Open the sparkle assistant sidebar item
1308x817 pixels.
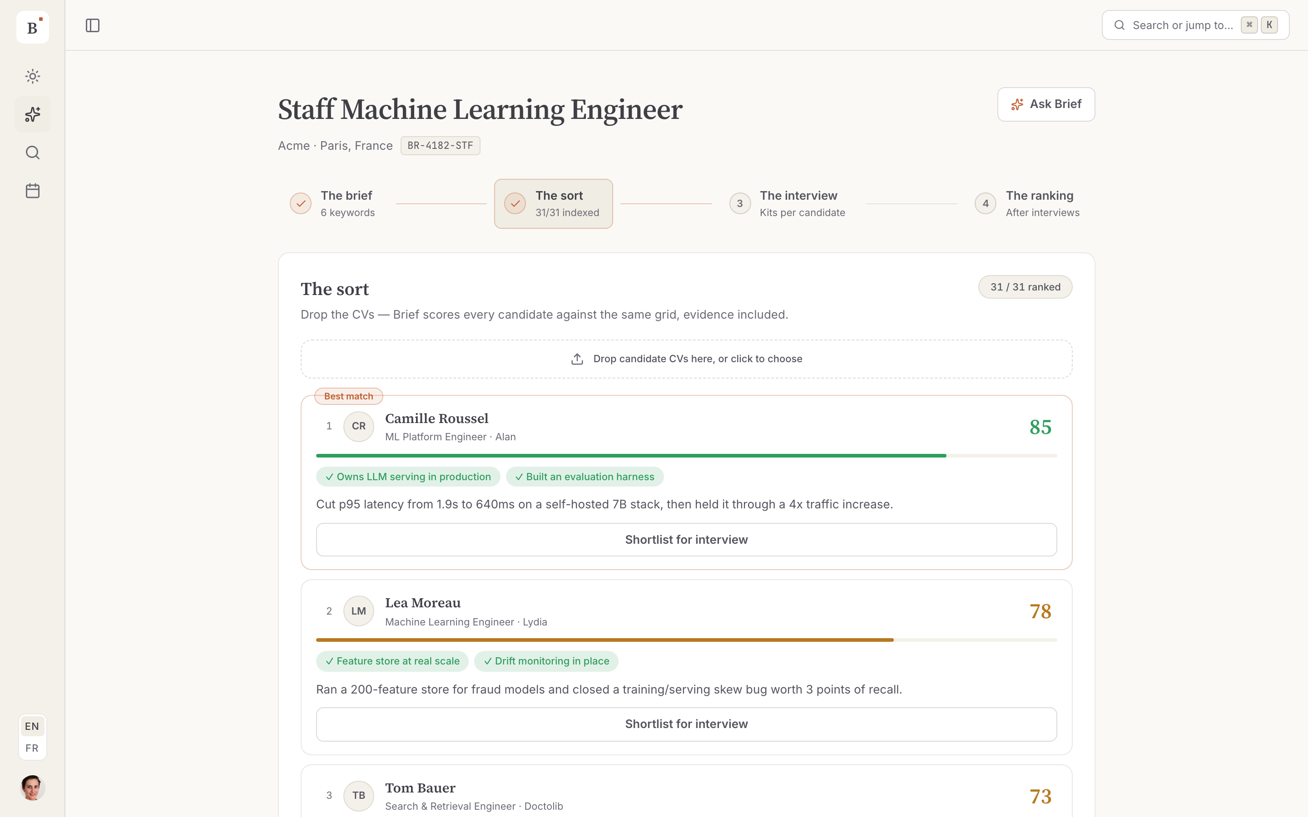click(x=32, y=114)
